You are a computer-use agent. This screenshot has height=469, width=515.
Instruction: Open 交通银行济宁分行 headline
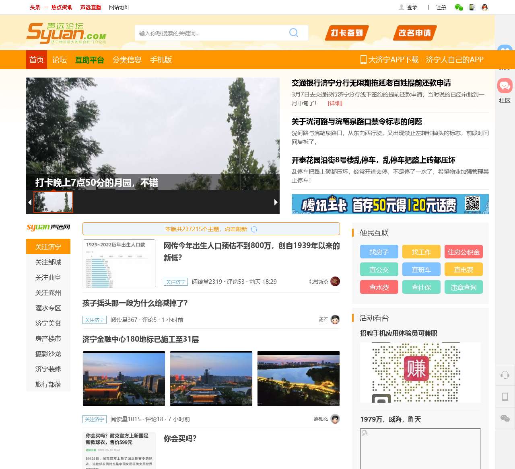[371, 83]
